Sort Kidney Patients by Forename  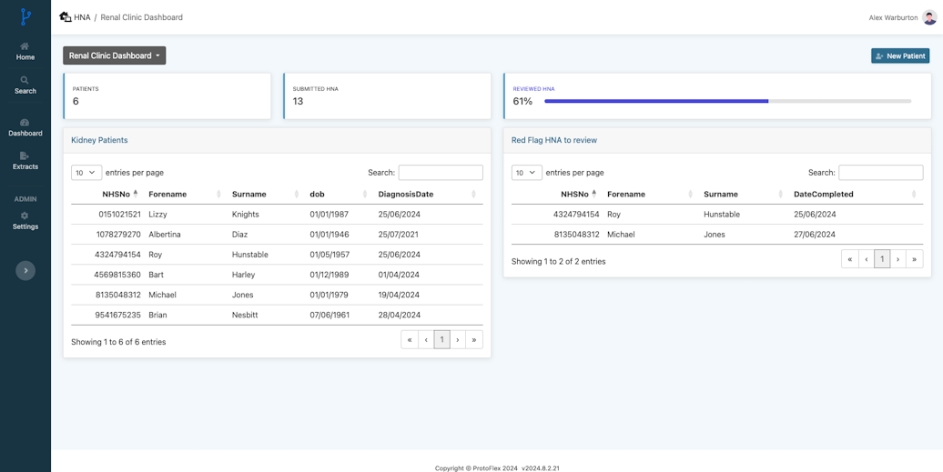click(186, 194)
